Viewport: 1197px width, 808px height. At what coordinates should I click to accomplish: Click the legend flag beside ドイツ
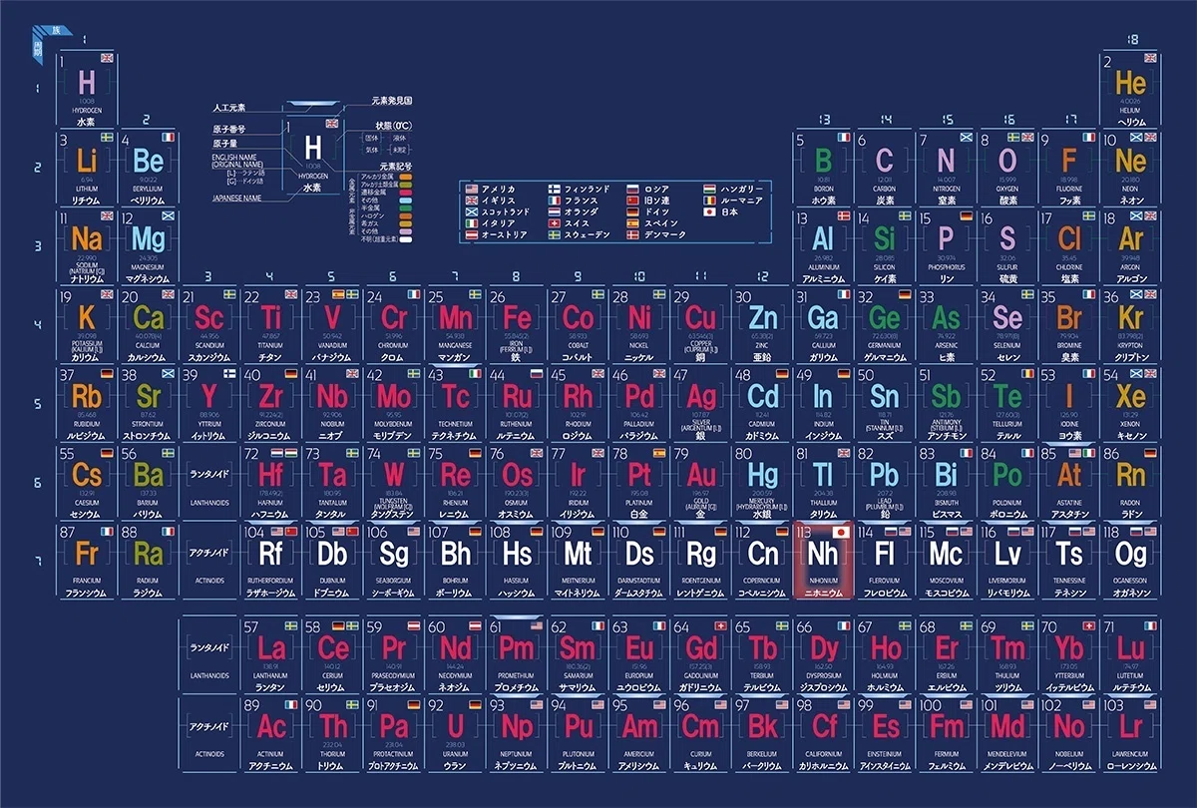click(x=633, y=211)
